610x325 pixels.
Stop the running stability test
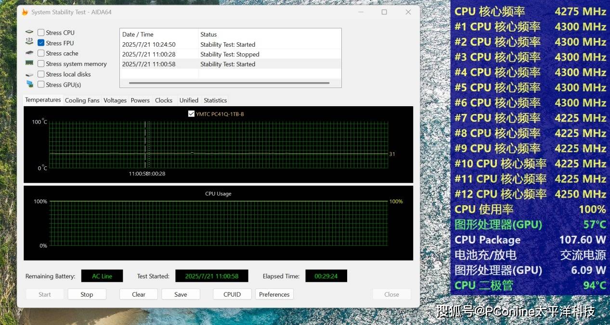[x=87, y=294]
